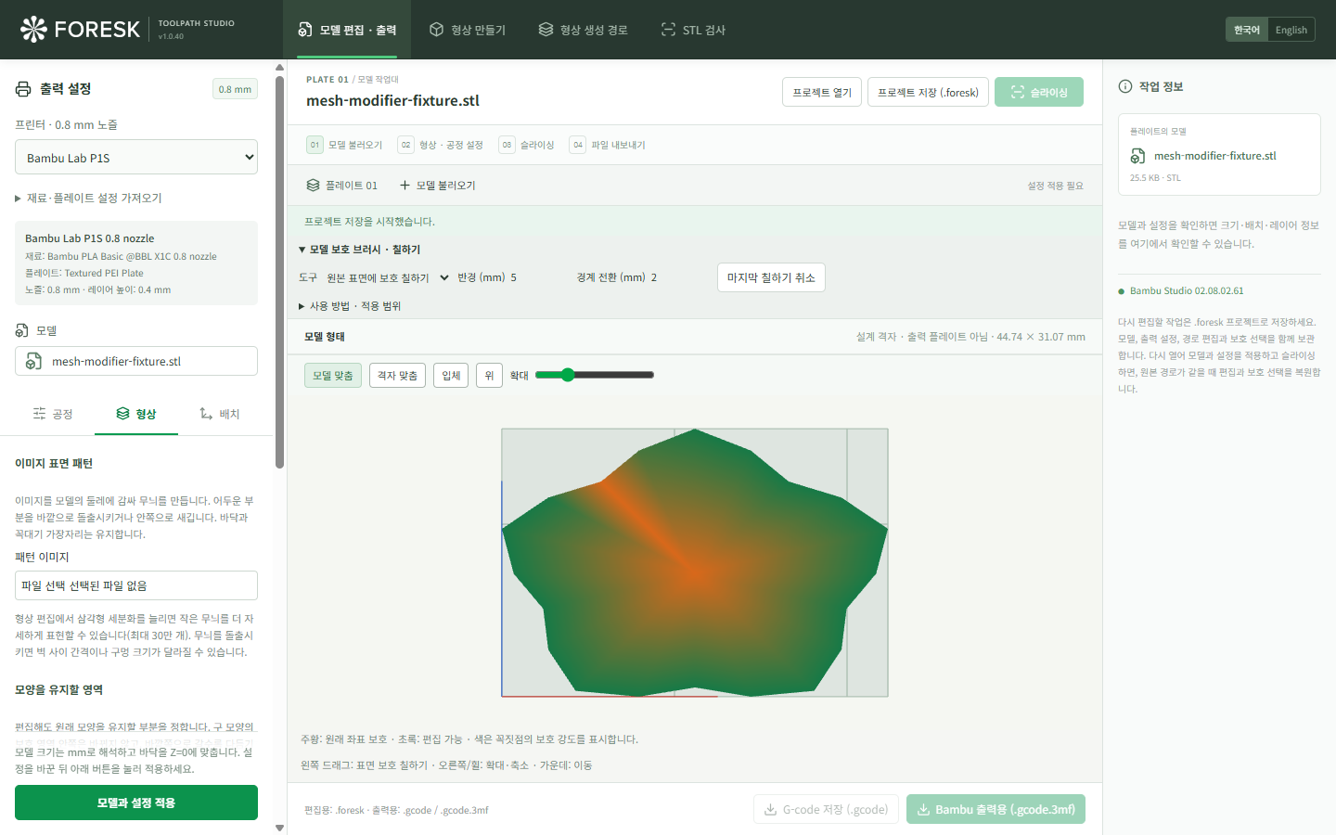Viewport: 1336px width, 835px height.
Task: Toggle the 모델 맞춤 view mode
Action: click(x=333, y=376)
